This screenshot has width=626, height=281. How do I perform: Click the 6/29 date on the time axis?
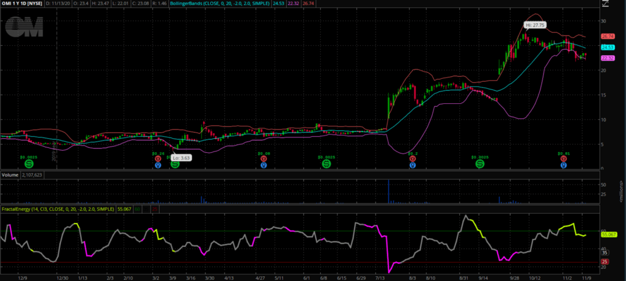click(x=360, y=277)
